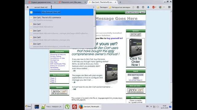Select Zen Cart! admin suggestion row
The height and width of the screenshot is (110, 197).
[61, 25]
